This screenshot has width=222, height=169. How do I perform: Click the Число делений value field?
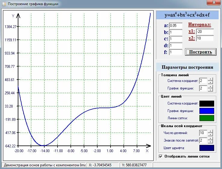click(x=203, y=133)
